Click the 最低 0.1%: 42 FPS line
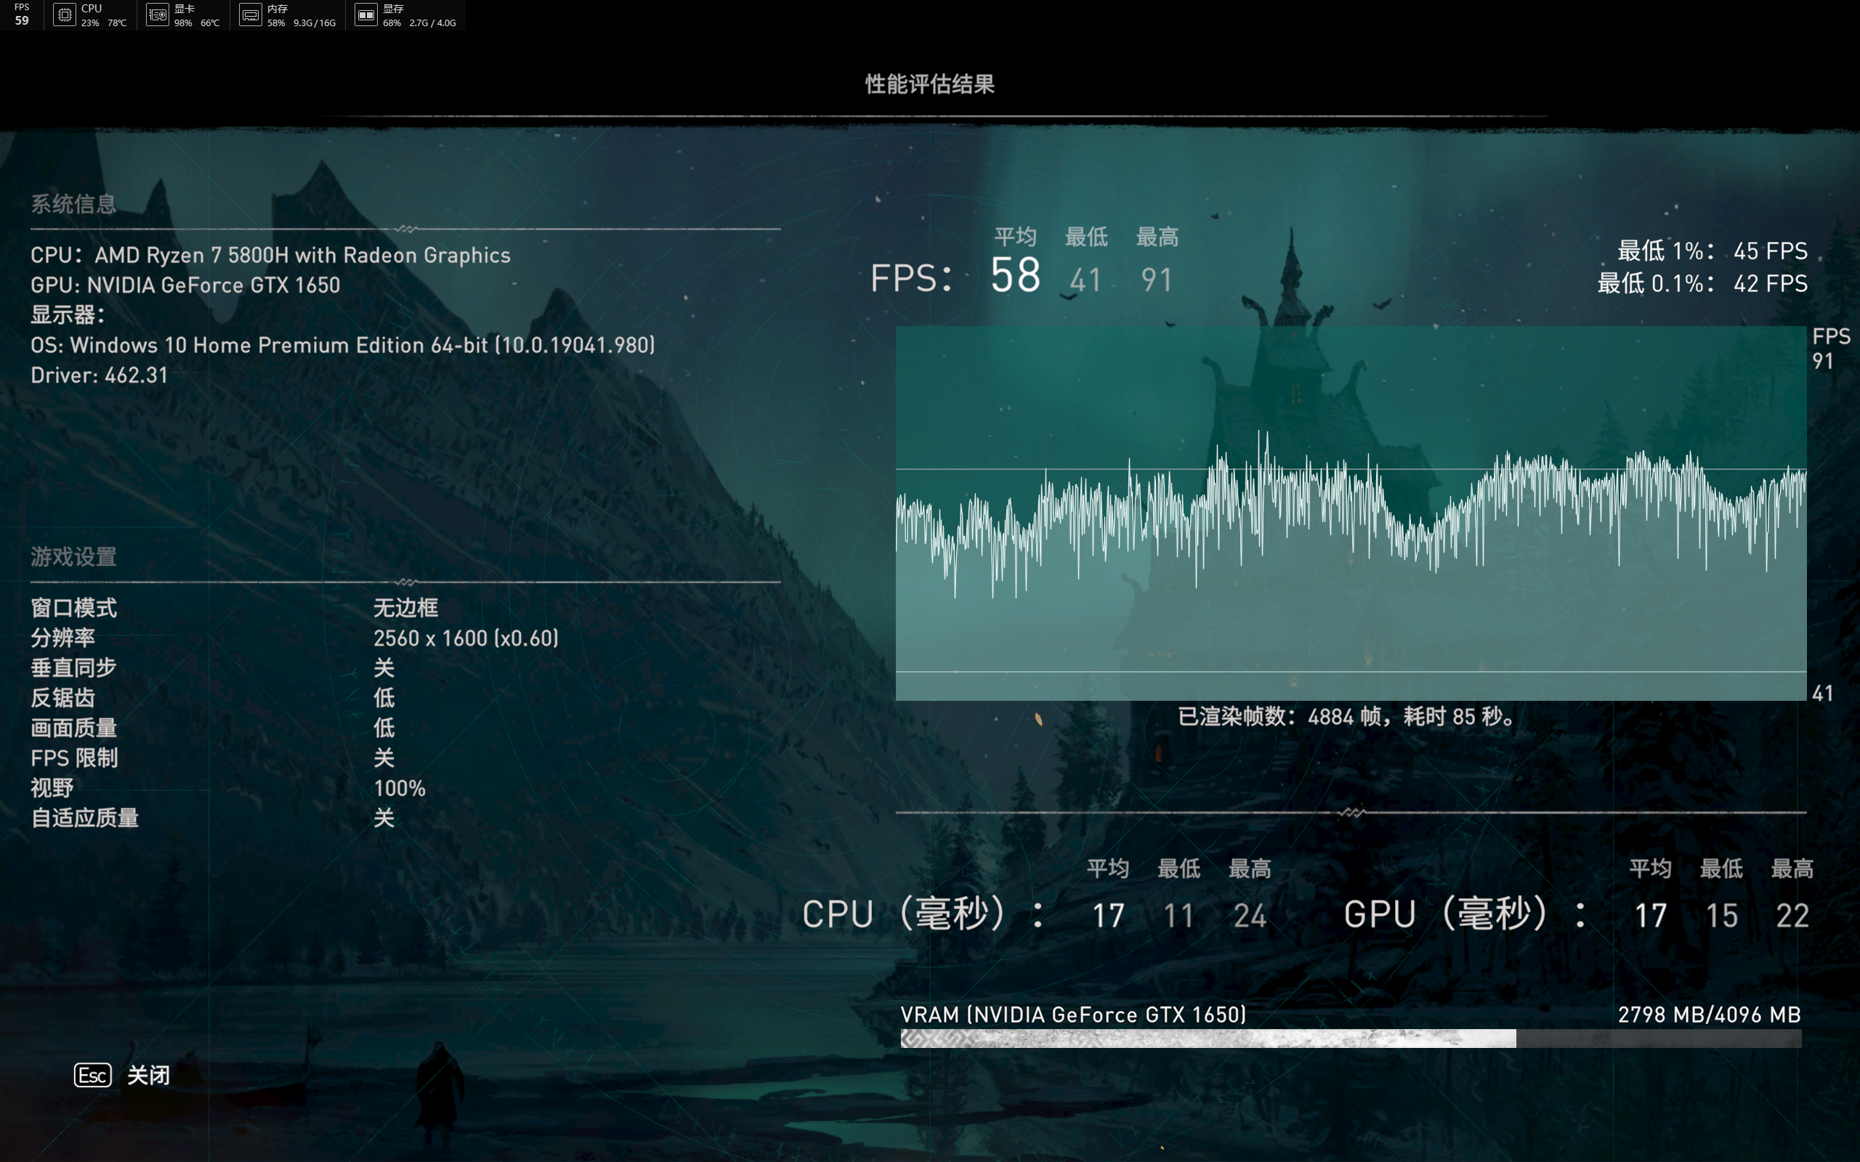Image resolution: width=1860 pixels, height=1162 pixels. coord(1702,283)
